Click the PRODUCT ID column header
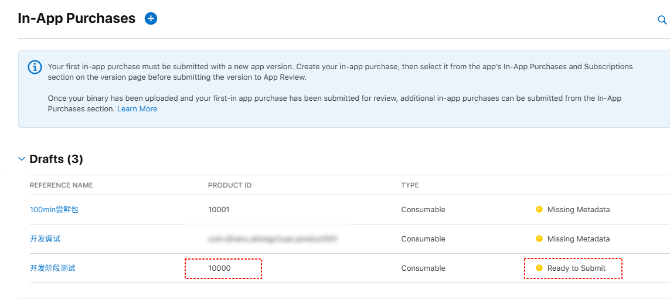Image resolution: width=670 pixels, height=303 pixels. pyautogui.click(x=230, y=185)
